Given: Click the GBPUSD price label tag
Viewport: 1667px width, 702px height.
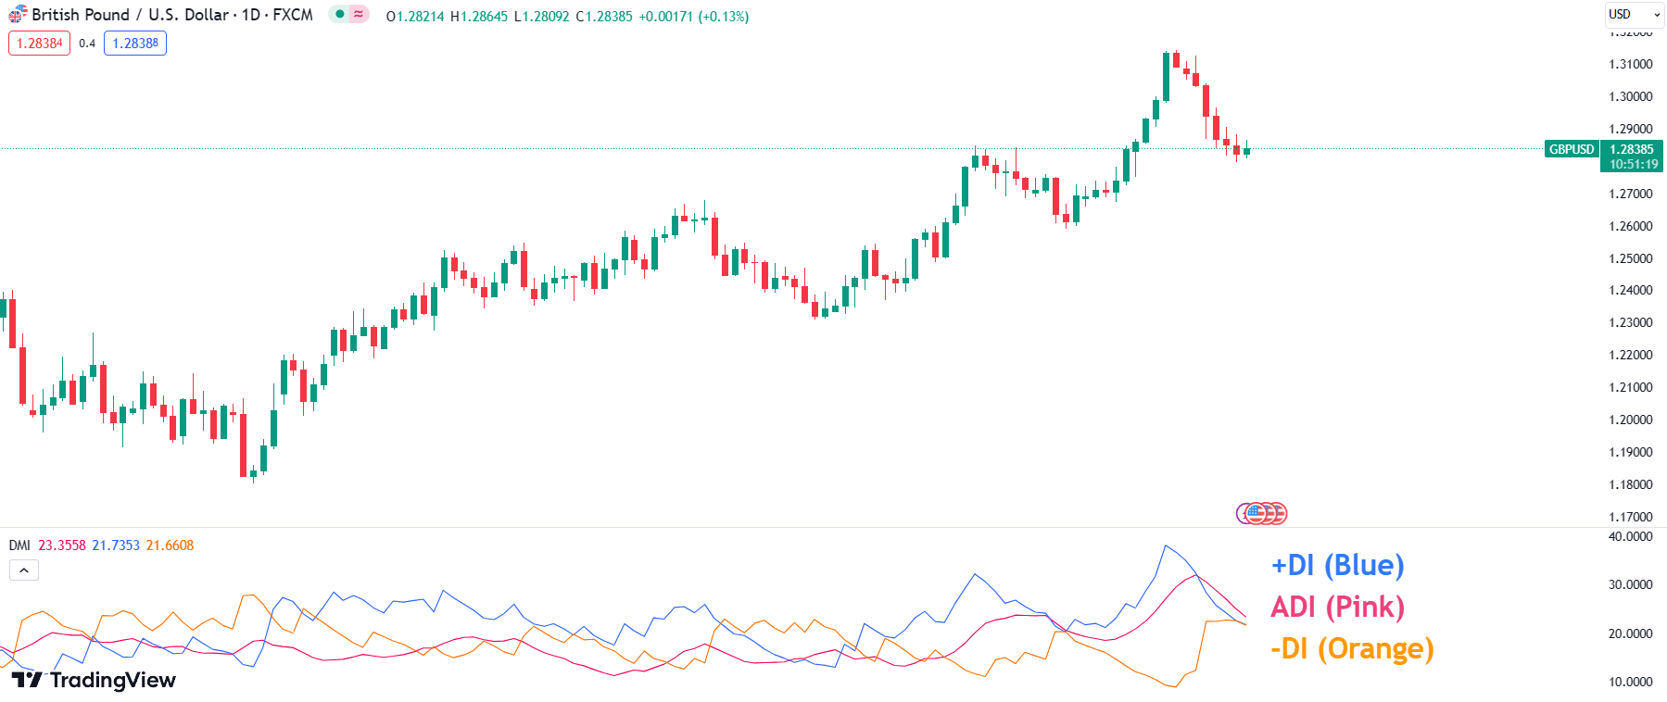Looking at the screenshot, I should [1572, 149].
